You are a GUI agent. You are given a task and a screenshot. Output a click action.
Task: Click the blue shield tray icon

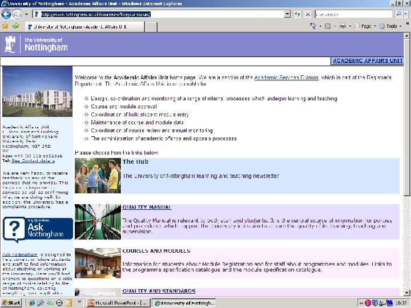(375, 303)
